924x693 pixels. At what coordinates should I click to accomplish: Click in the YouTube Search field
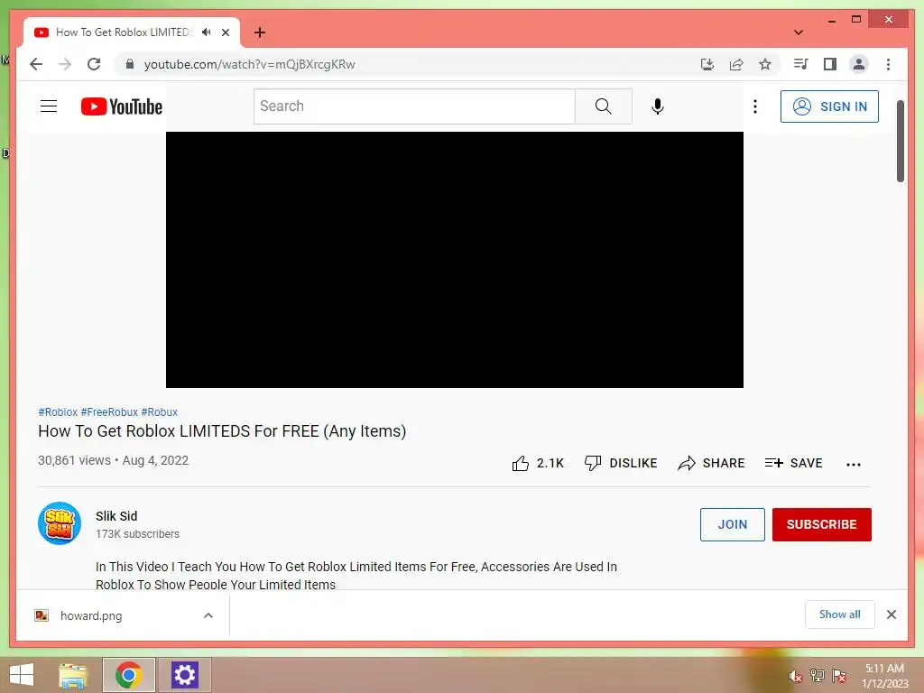coord(414,106)
